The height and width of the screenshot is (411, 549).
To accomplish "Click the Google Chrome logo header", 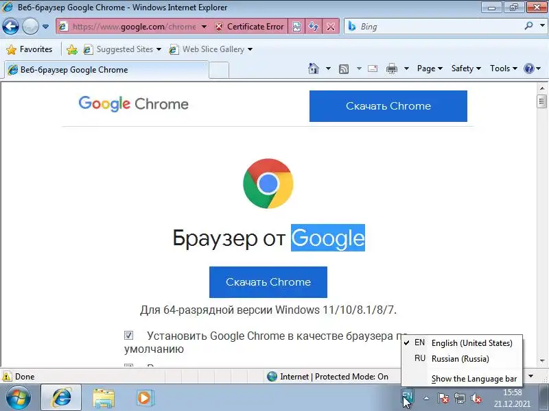I will click(x=133, y=104).
